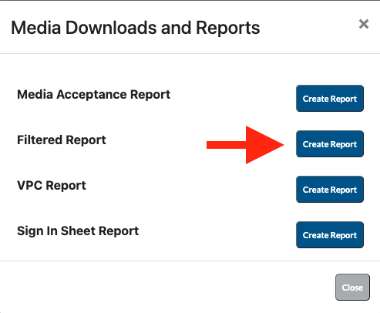
Task: Click the 'VPC Report' label
Action: [x=52, y=186]
